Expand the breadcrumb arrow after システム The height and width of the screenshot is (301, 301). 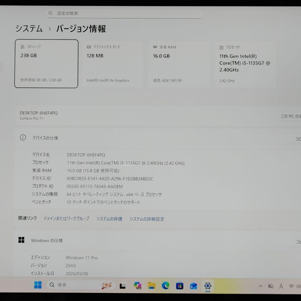pyautogui.click(x=50, y=29)
